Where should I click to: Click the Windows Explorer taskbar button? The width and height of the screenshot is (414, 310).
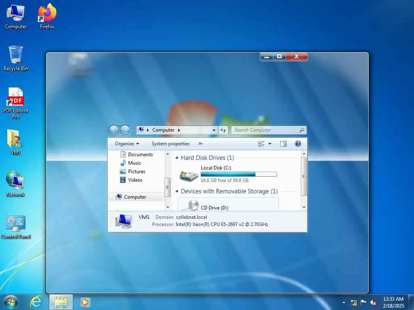pos(61,302)
